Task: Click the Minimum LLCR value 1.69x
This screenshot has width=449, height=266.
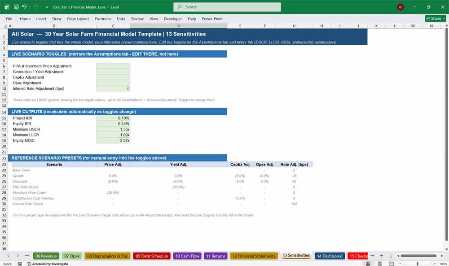Action: (113, 135)
